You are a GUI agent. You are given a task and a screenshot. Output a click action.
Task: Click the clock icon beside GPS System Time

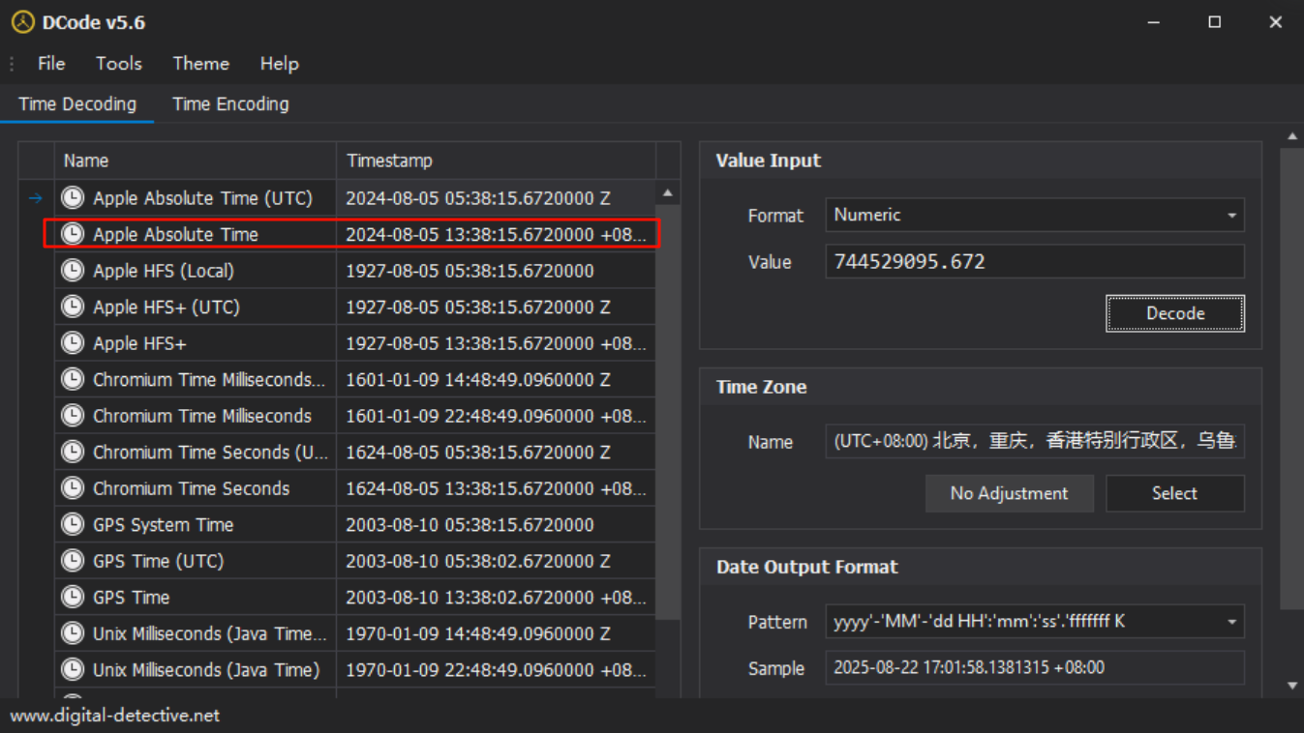pos(73,524)
